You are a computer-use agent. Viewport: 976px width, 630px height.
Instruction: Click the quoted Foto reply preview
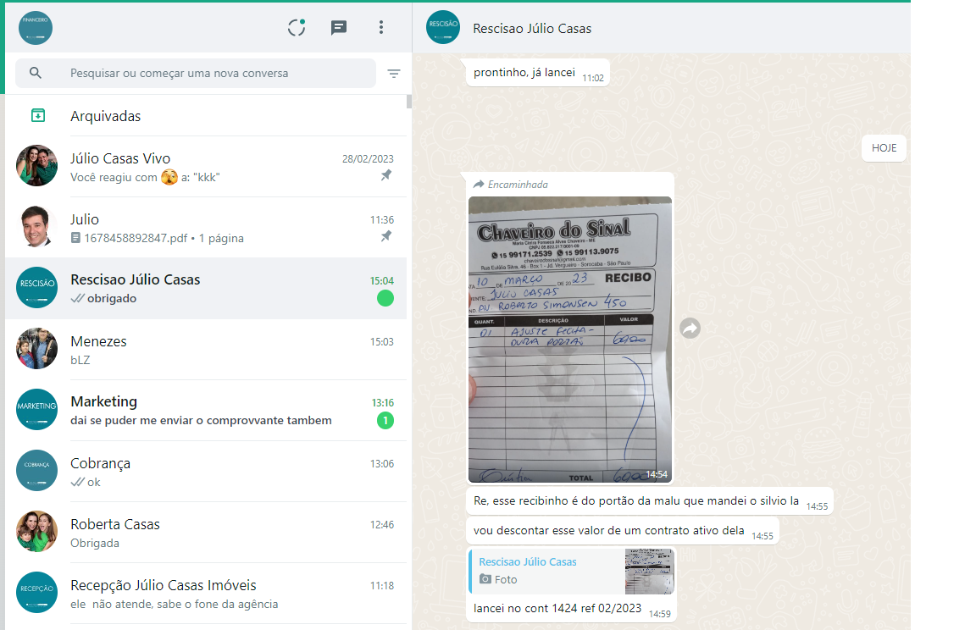click(571, 571)
